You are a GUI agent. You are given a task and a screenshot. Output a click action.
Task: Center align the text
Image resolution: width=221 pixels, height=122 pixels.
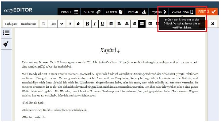click(x=127, y=24)
